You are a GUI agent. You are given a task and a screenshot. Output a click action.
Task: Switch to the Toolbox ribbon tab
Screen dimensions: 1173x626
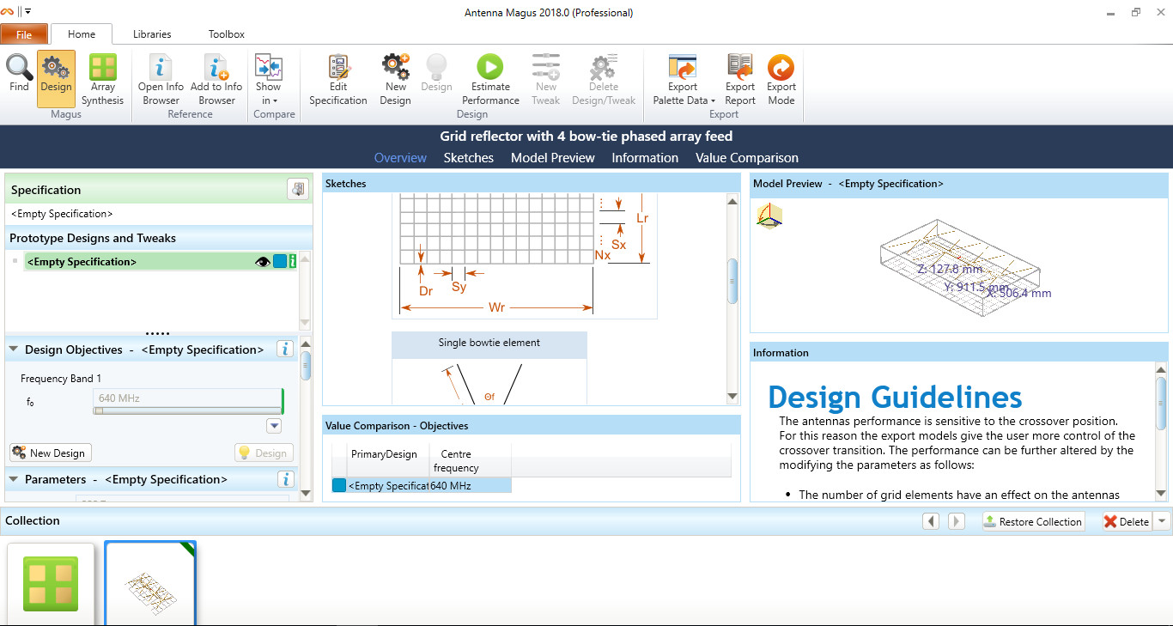pos(227,34)
